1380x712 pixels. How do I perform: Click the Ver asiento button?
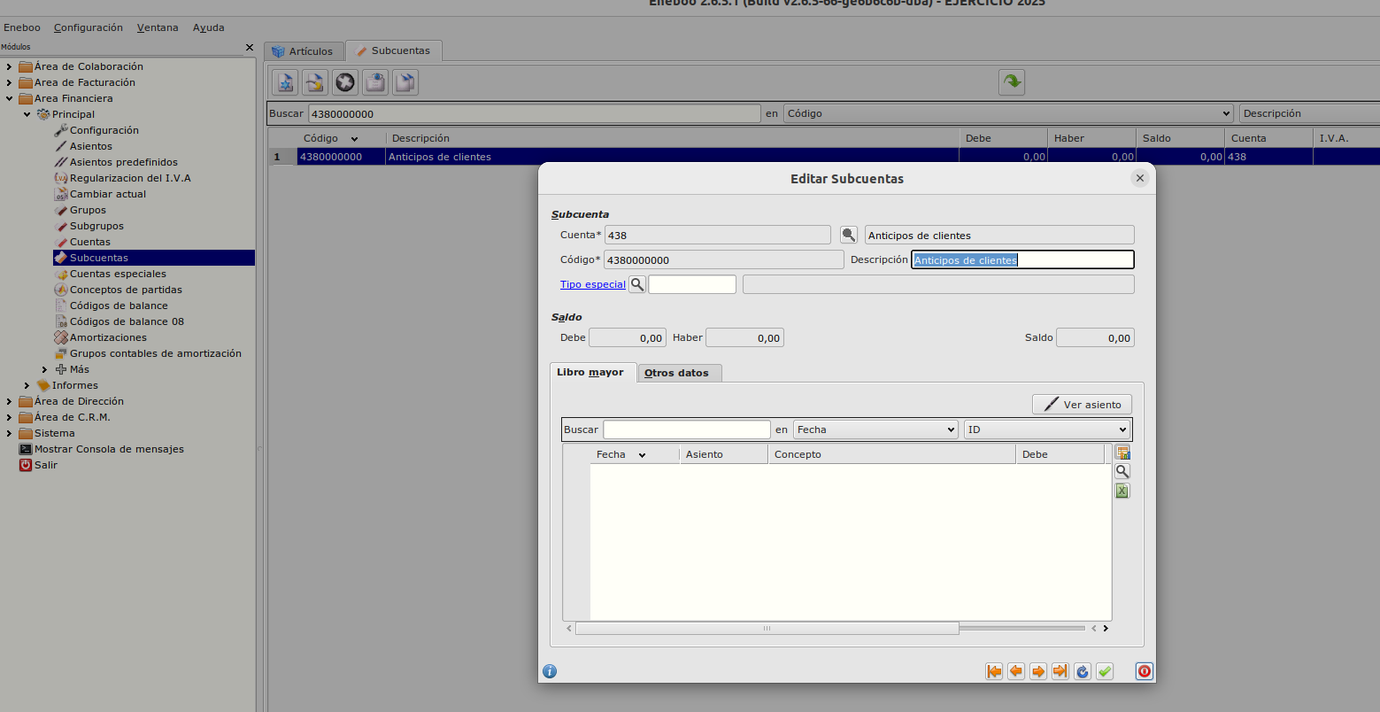coord(1082,404)
